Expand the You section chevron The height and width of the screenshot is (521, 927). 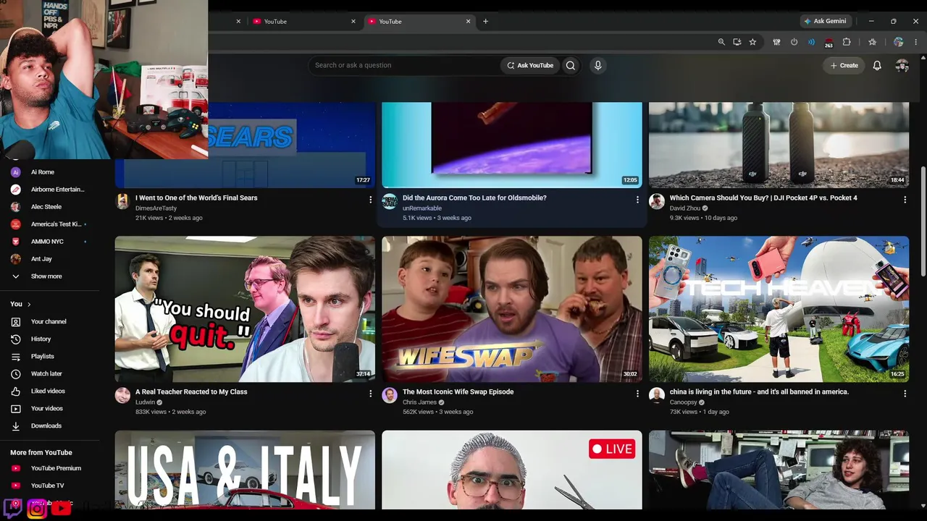coord(29,304)
